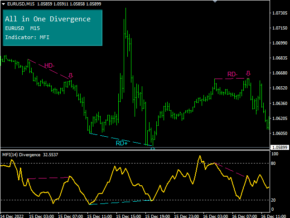
Task: Select the RD- divergence label
Action: 232,74
